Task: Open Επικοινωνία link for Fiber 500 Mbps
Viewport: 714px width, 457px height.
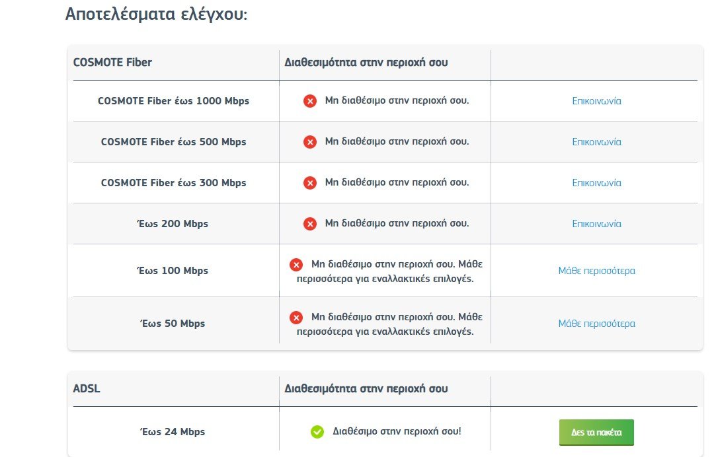Action: tap(596, 142)
